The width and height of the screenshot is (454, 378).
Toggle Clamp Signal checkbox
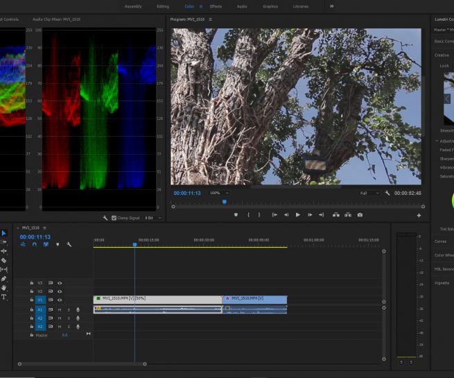click(114, 218)
